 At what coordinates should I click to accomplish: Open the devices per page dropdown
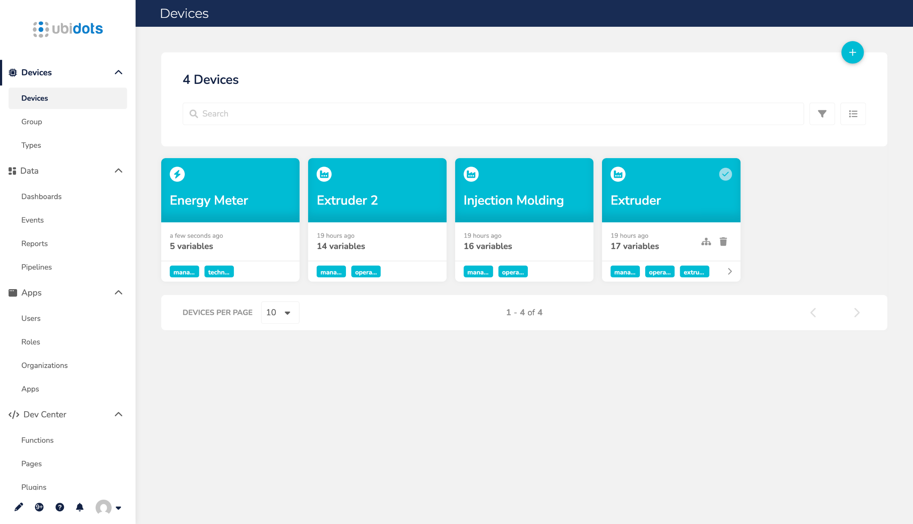279,312
